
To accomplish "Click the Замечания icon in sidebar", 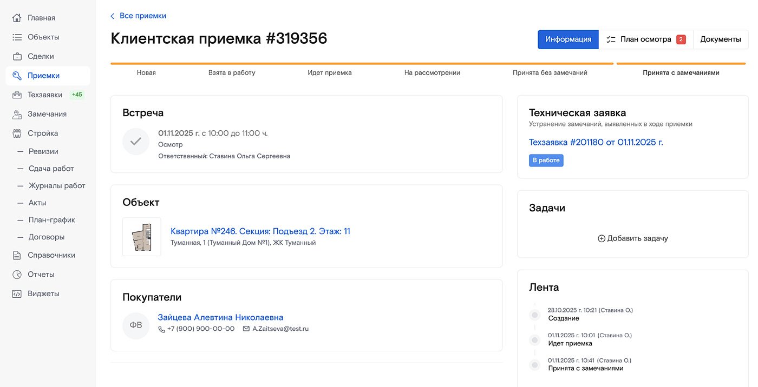I will (x=17, y=114).
